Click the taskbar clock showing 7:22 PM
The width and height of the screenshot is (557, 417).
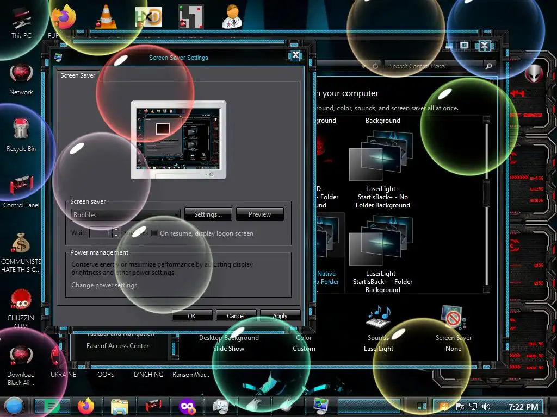coord(523,407)
